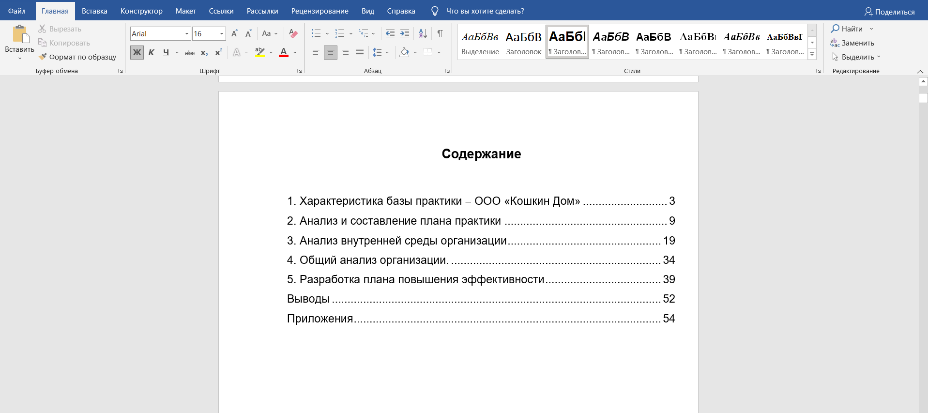Open the font name dropdown Arial
Image resolution: width=928 pixels, height=413 pixels.
(187, 34)
